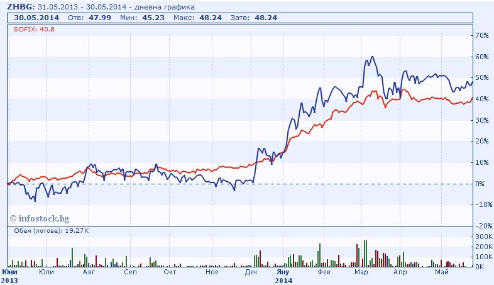The height and width of the screenshot is (285, 494).
Task: Click the Юли month label
Action: click(47, 272)
